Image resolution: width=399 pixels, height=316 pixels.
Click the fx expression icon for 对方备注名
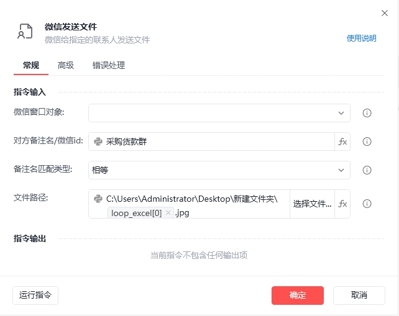[x=342, y=142]
